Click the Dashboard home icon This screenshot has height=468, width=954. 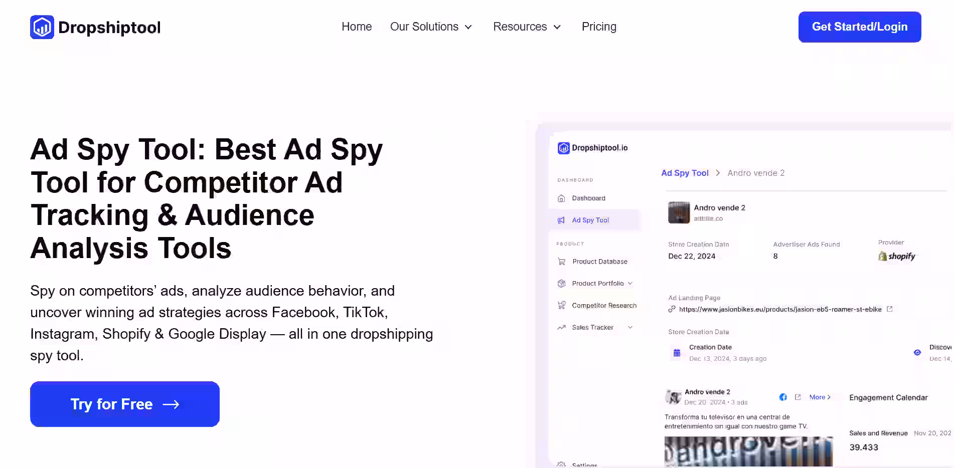[561, 198]
